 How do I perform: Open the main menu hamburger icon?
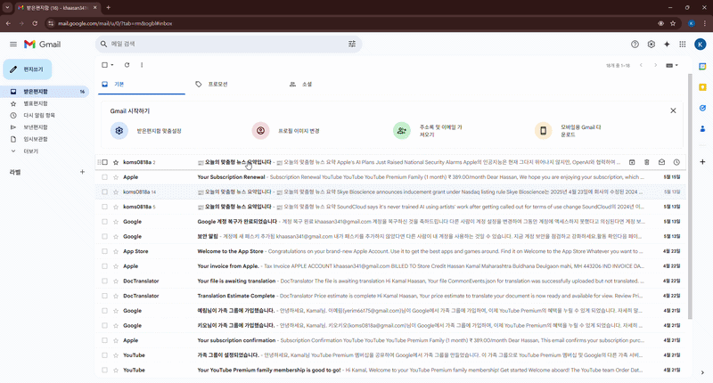13,44
